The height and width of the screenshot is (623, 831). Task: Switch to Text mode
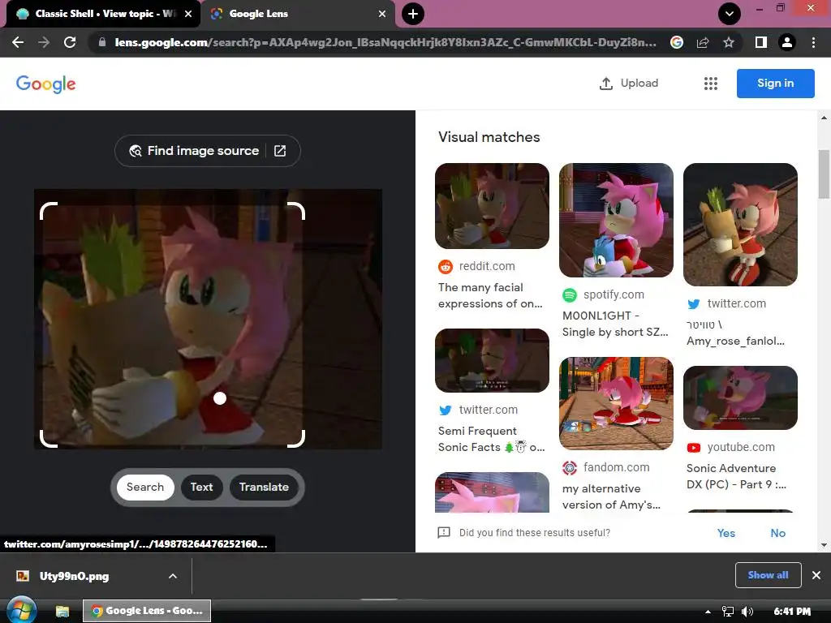201,487
